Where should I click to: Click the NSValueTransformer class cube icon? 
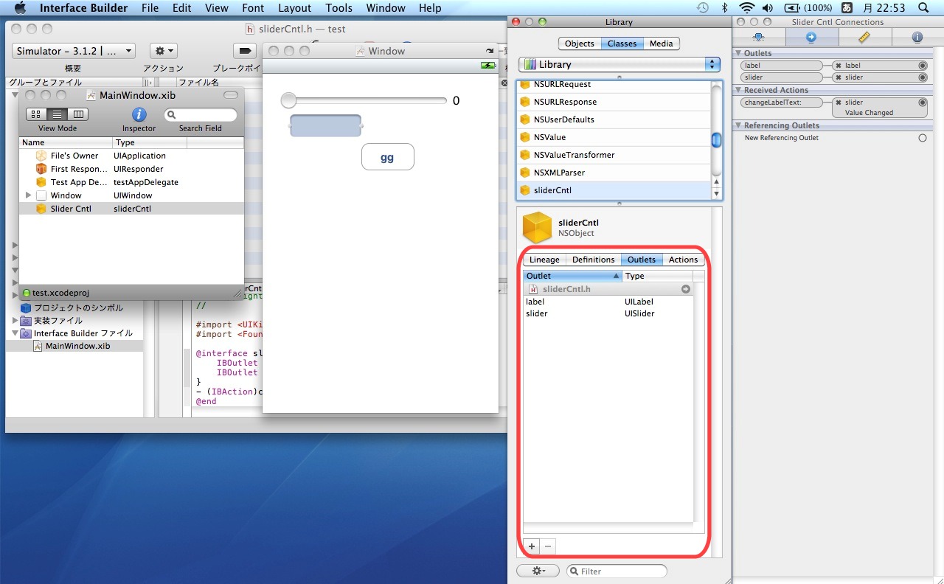click(x=525, y=155)
